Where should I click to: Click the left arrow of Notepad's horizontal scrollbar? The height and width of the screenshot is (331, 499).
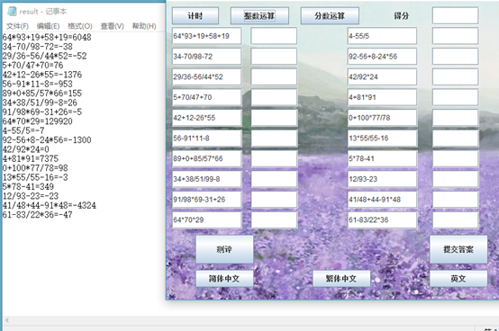(7, 320)
